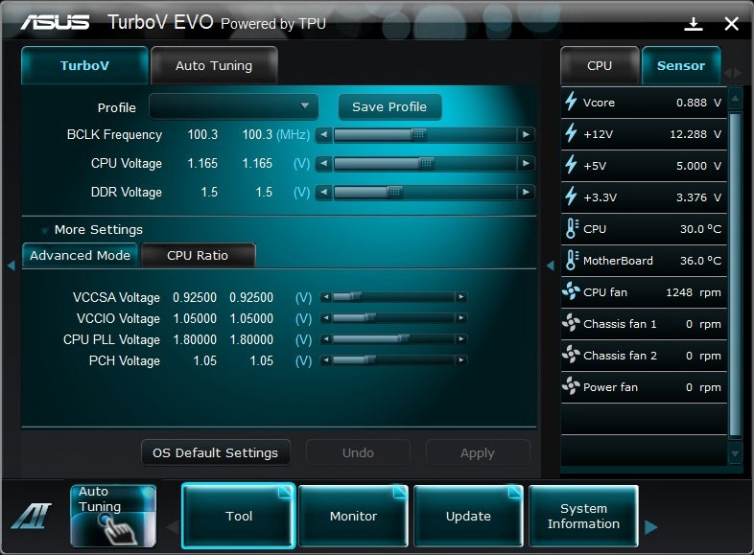
Task: Click the Undo button
Action: [358, 452]
